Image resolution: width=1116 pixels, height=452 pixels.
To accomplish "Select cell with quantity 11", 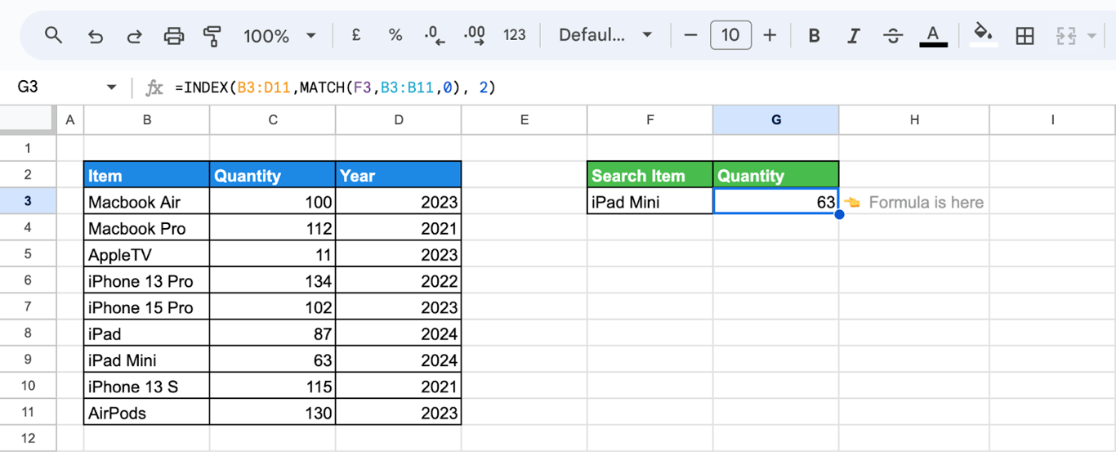I will coord(272,254).
